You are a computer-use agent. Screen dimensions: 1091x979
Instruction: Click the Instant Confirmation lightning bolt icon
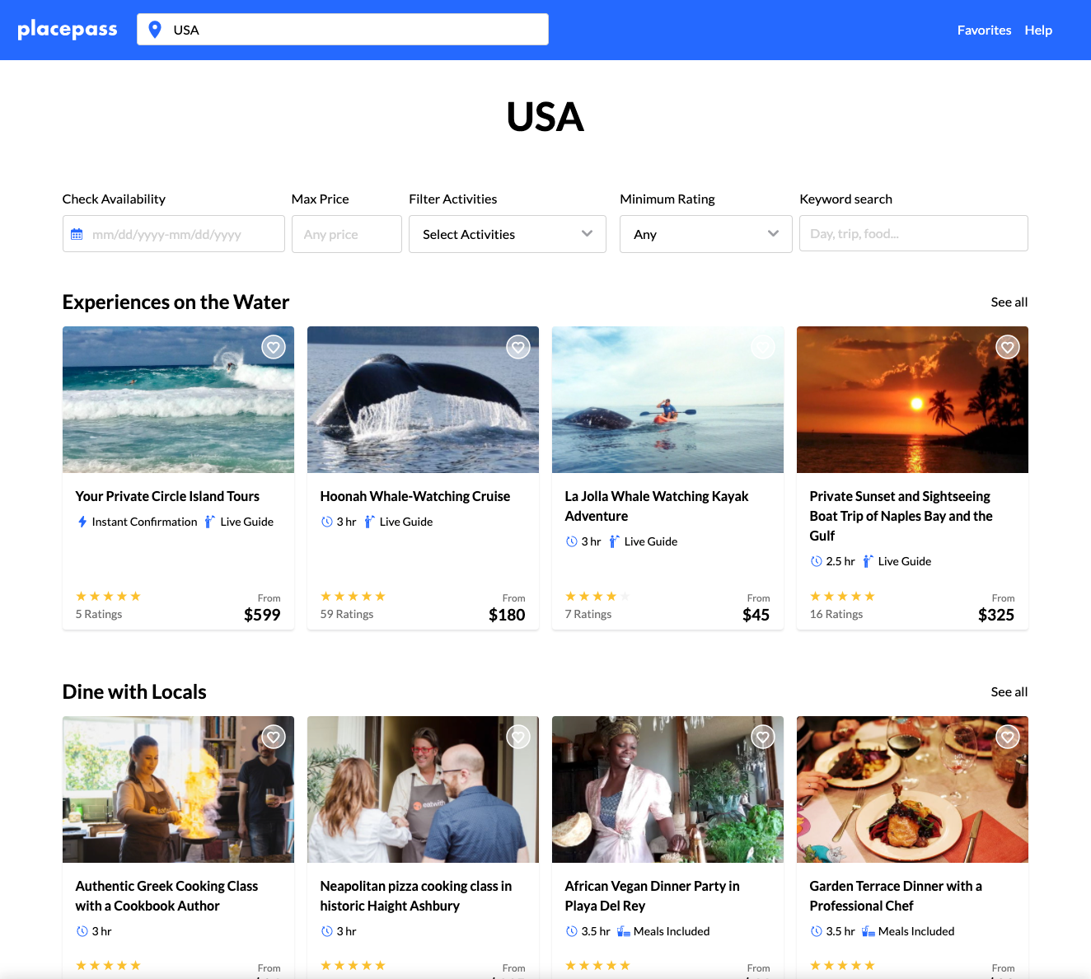pos(82,521)
